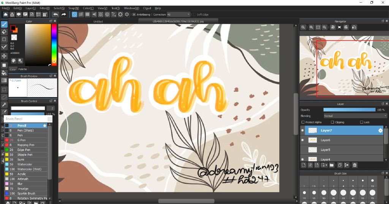
Task: Open the Layer menu
Action: point(31,8)
